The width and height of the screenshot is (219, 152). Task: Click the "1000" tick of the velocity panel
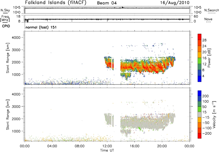[x=16, y=131]
